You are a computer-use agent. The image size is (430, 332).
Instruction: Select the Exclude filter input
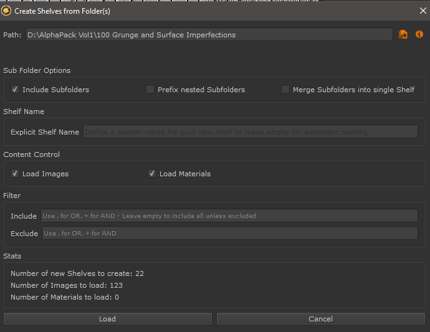229,233
